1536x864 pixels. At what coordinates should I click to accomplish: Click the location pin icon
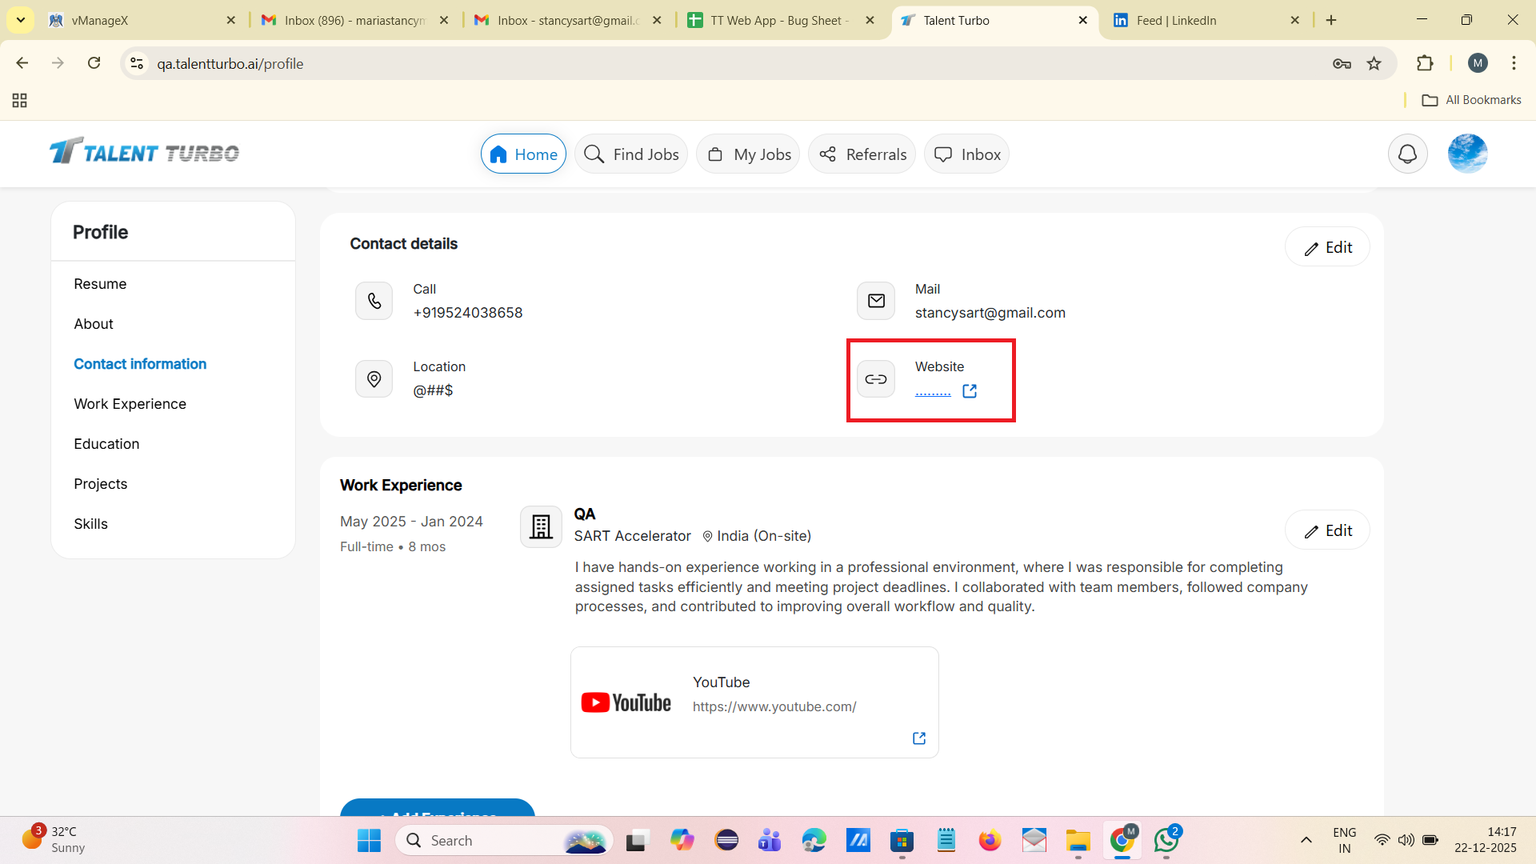pos(374,378)
